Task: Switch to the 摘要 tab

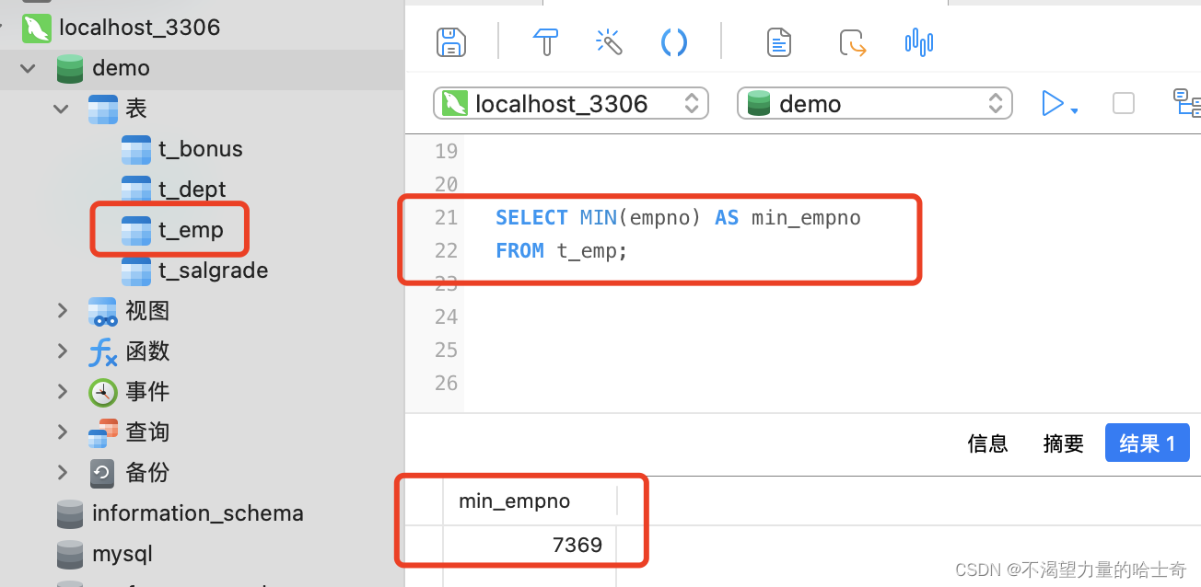Action: 1063,443
